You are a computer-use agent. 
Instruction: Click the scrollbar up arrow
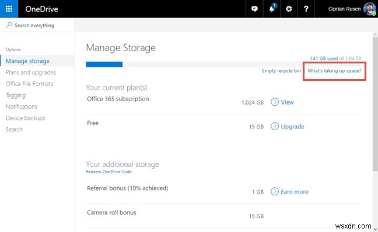375,35
